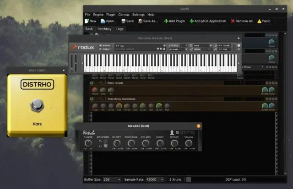Click the Redux Editor button

105,49
